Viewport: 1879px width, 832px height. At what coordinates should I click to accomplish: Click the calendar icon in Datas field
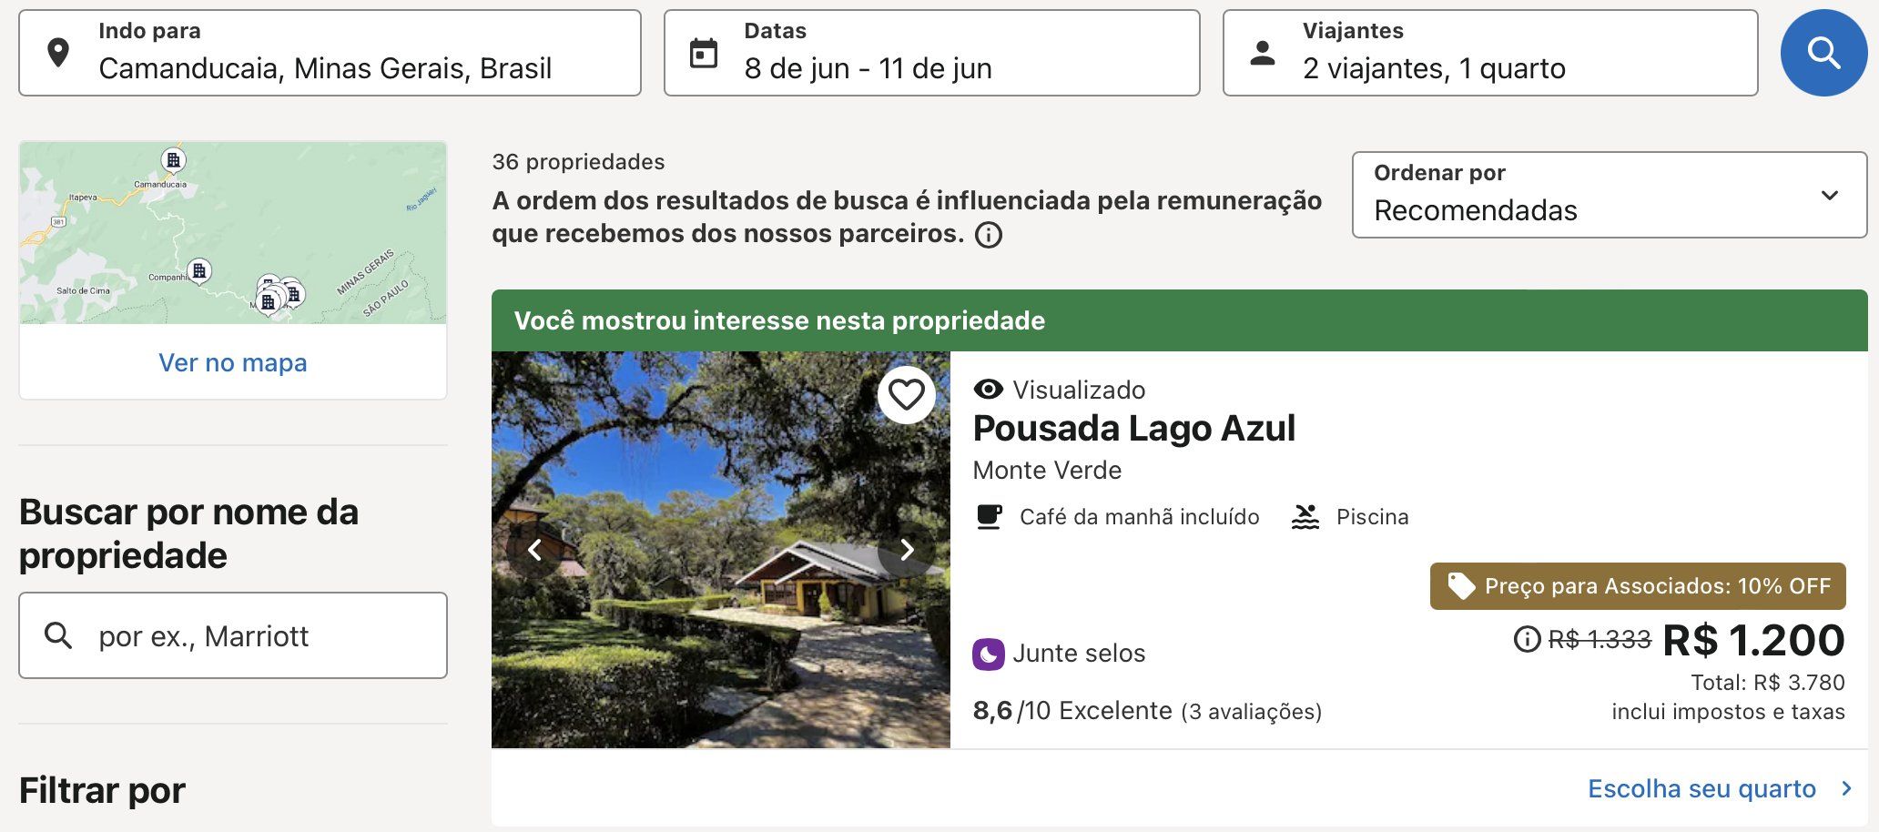coord(704,54)
